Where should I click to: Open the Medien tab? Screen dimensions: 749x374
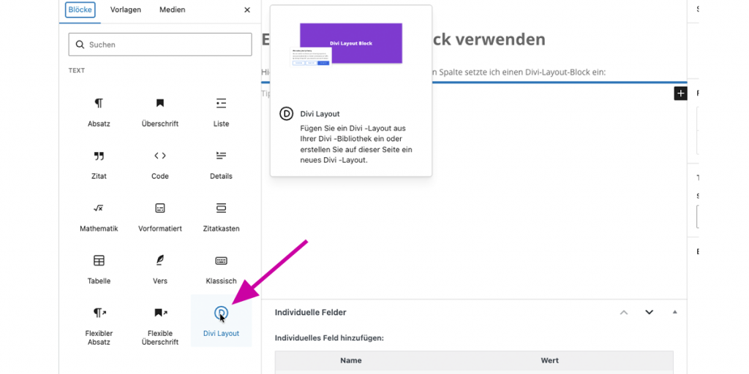[x=173, y=10]
